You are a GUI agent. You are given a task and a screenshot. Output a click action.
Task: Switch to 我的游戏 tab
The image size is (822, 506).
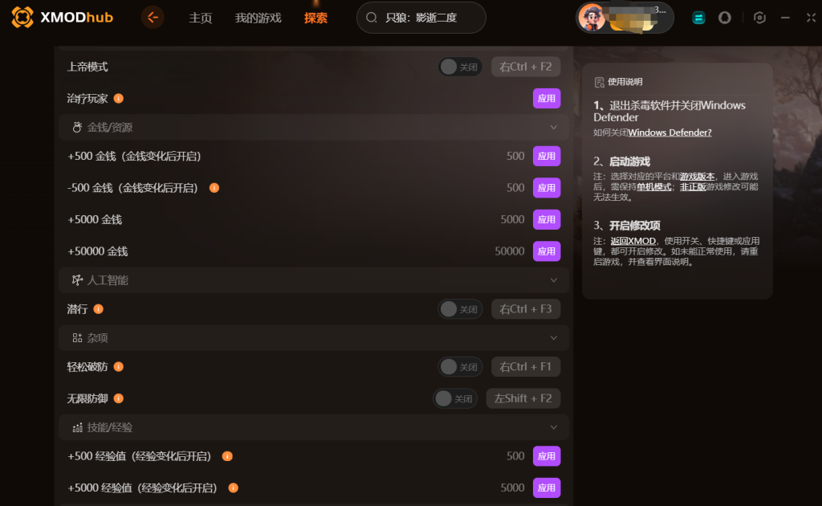(258, 18)
